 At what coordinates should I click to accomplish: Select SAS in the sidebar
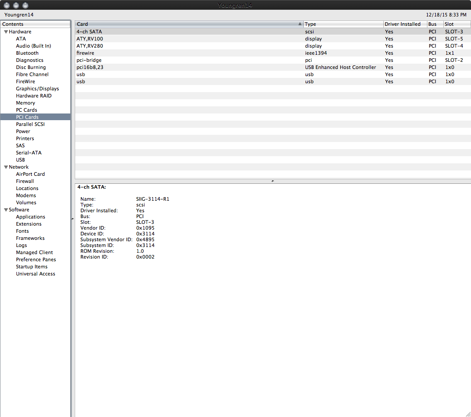(x=20, y=146)
